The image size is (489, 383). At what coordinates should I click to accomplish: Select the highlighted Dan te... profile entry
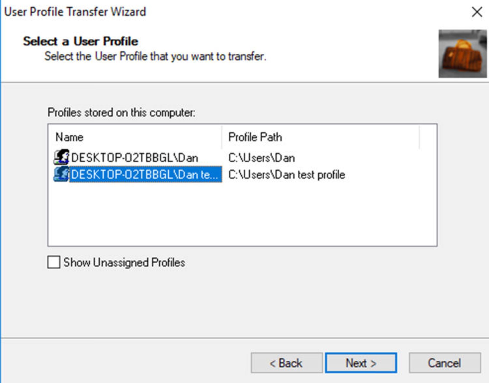click(x=145, y=174)
